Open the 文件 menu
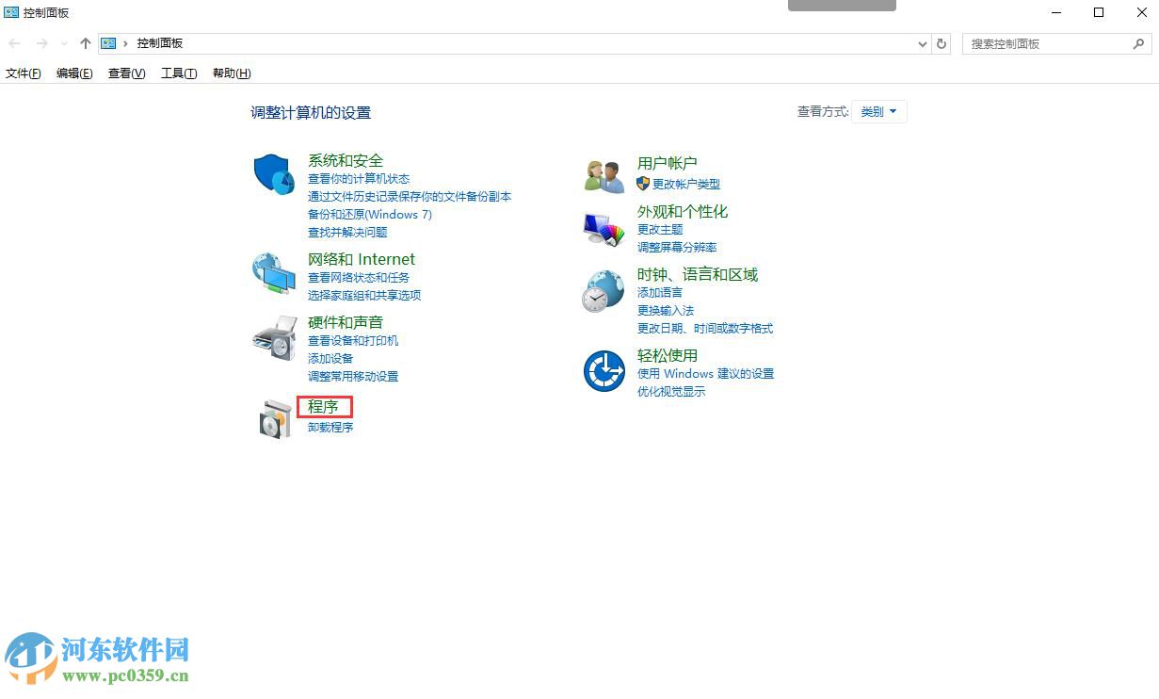 tap(22, 73)
